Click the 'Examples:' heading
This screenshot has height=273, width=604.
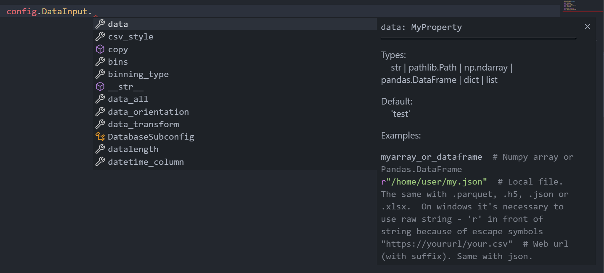(401, 136)
